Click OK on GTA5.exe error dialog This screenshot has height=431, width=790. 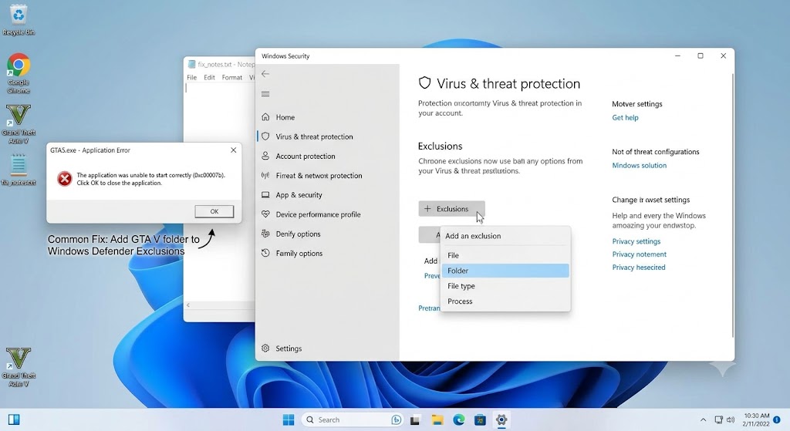tap(214, 211)
